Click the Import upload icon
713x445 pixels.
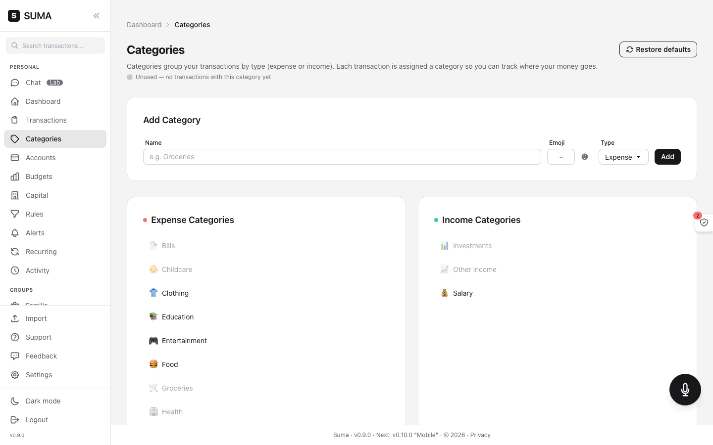pyautogui.click(x=15, y=318)
